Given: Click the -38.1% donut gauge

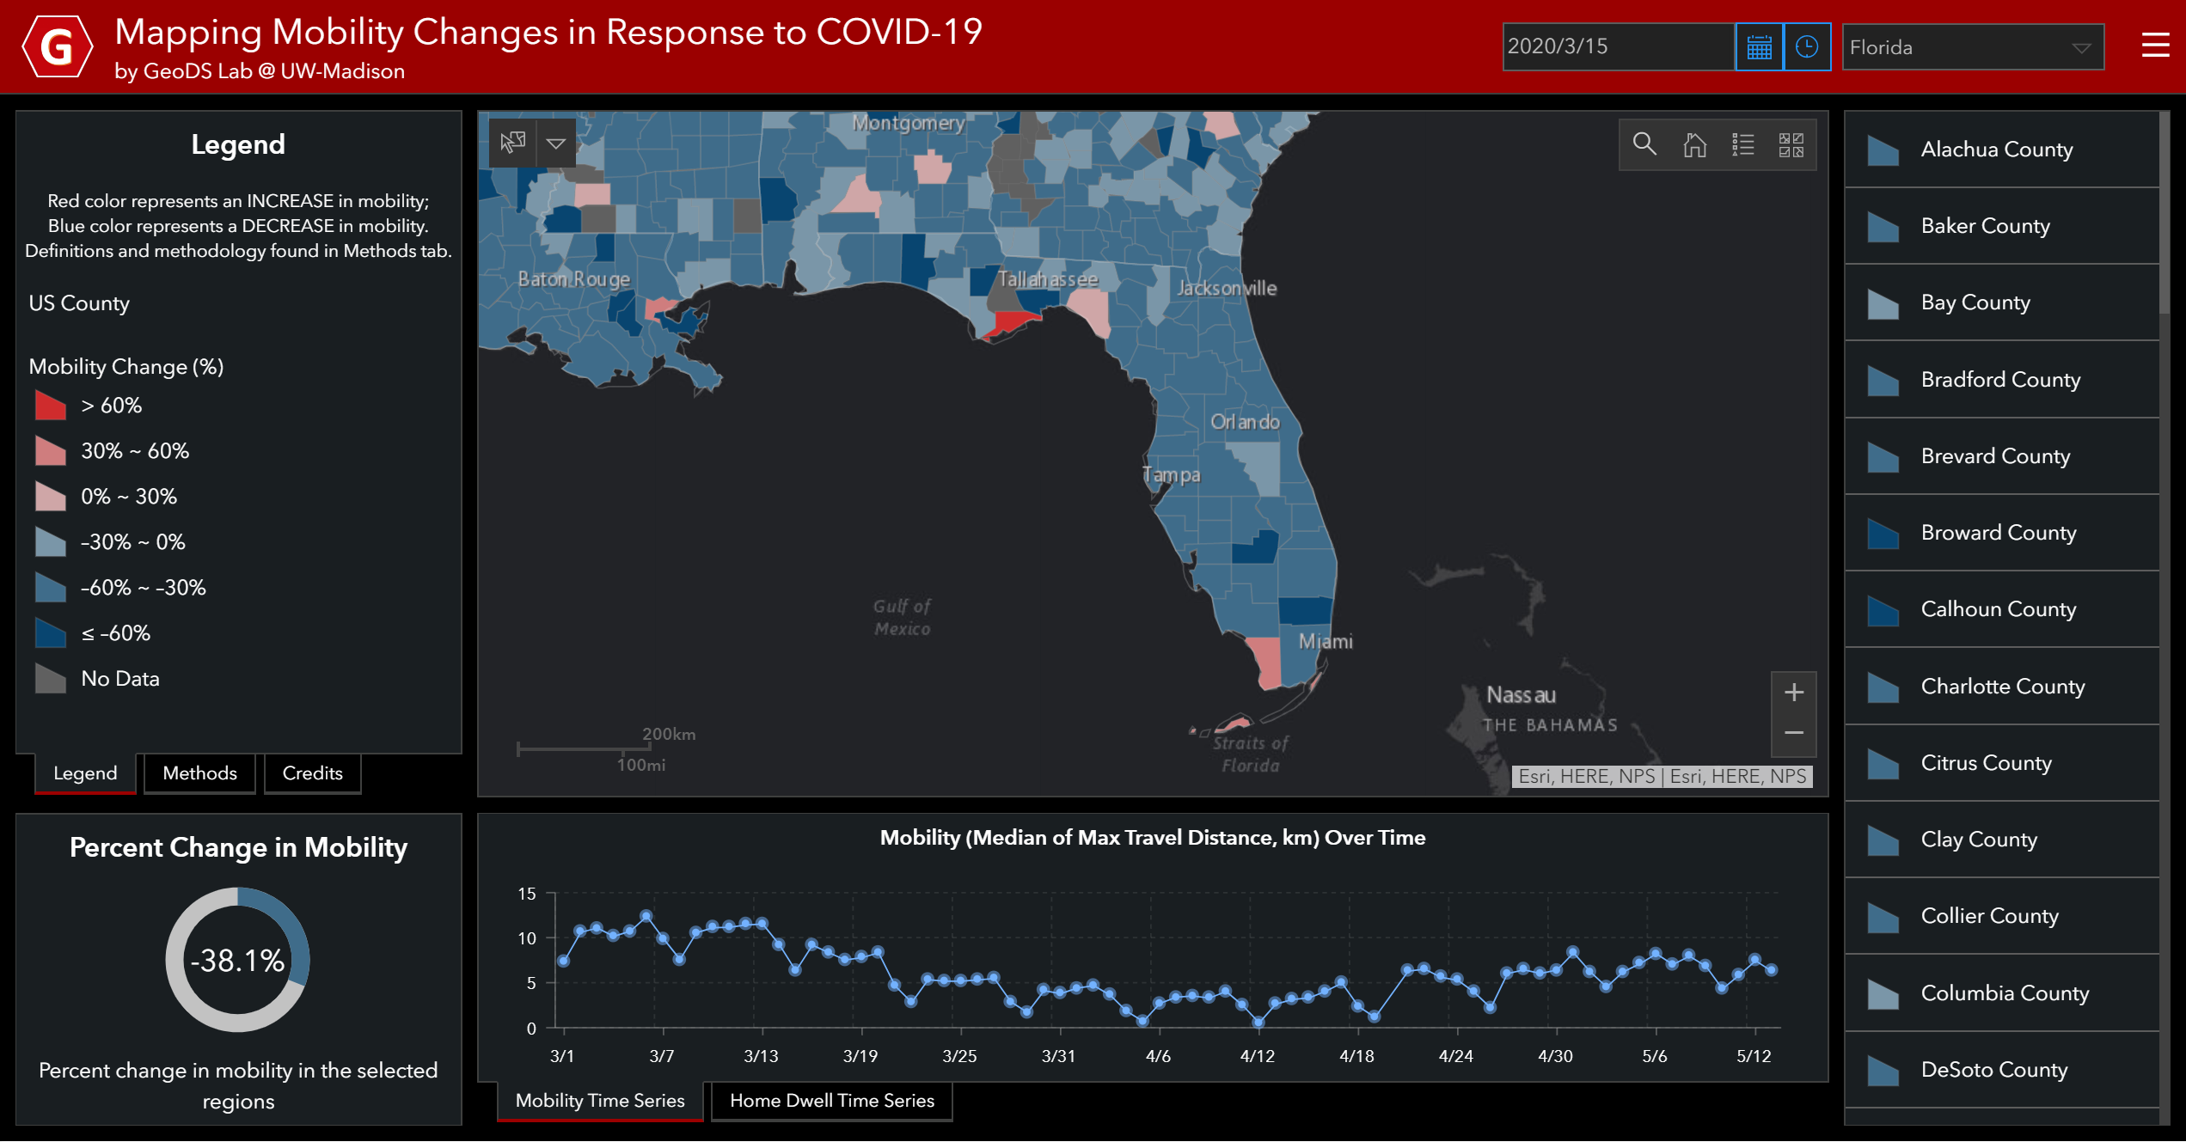Looking at the screenshot, I should 237,960.
